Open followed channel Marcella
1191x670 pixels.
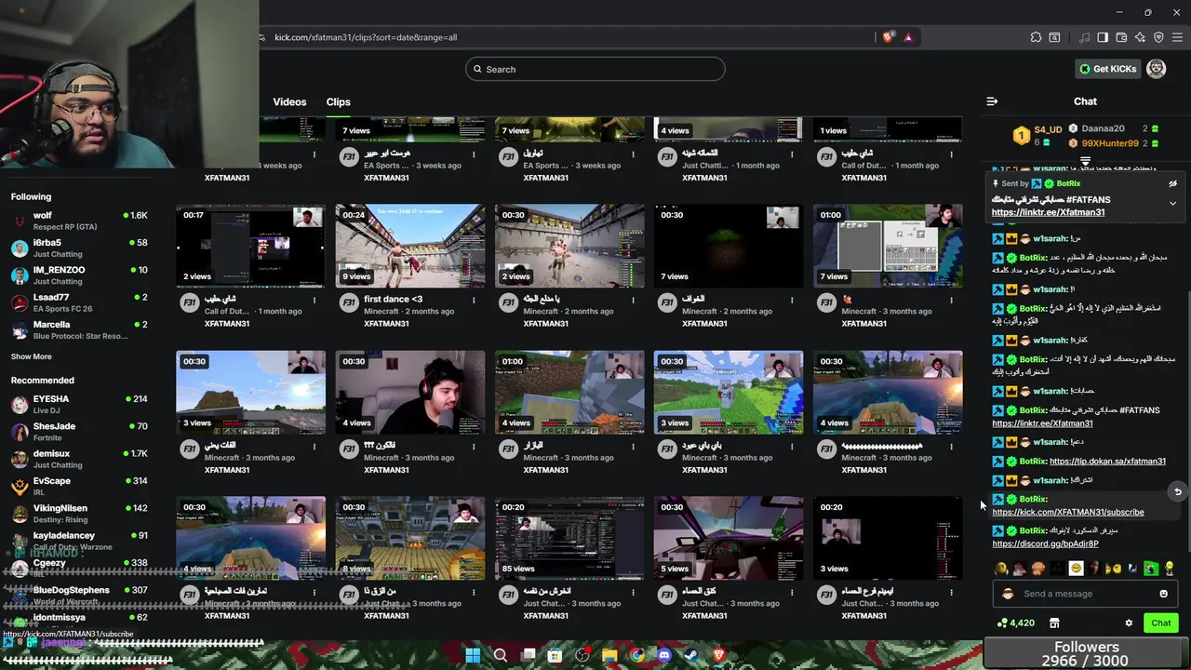[x=79, y=330]
